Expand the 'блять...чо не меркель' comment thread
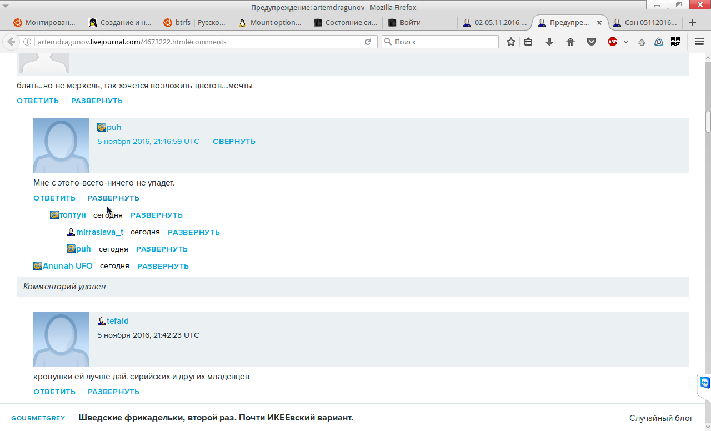 coord(97,101)
